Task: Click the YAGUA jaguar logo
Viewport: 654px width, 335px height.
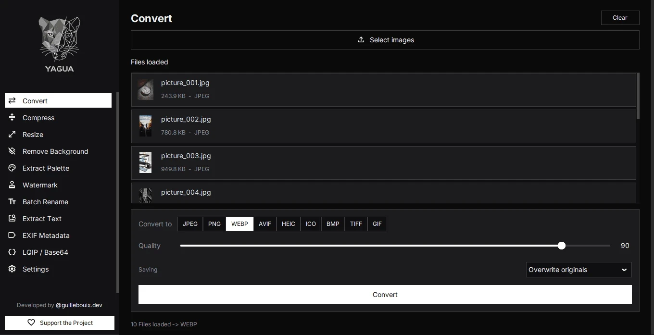Action: (59, 44)
